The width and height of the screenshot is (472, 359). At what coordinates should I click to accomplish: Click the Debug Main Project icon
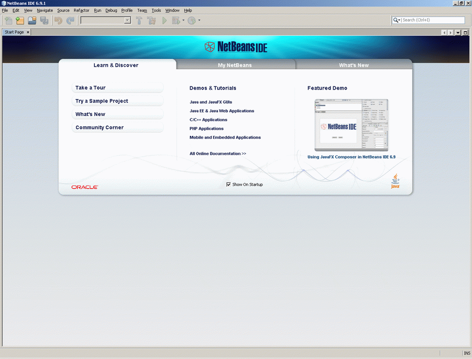pyautogui.click(x=176, y=20)
